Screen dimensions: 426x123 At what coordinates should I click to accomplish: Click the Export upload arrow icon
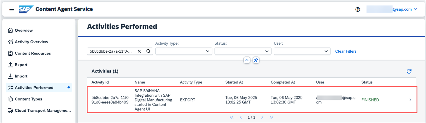point(10,65)
